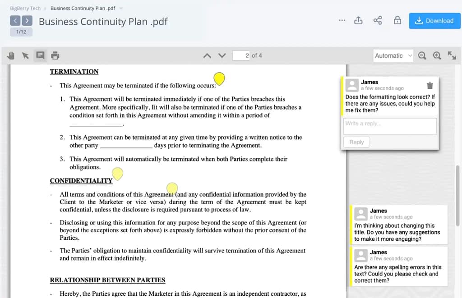Click the upload icon in header
Viewport: 462px width, 298px height.
(x=358, y=20)
